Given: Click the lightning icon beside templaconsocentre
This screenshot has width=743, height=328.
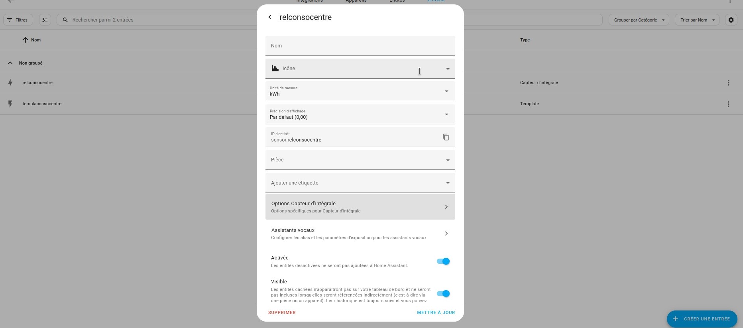Looking at the screenshot, I should tap(10, 104).
